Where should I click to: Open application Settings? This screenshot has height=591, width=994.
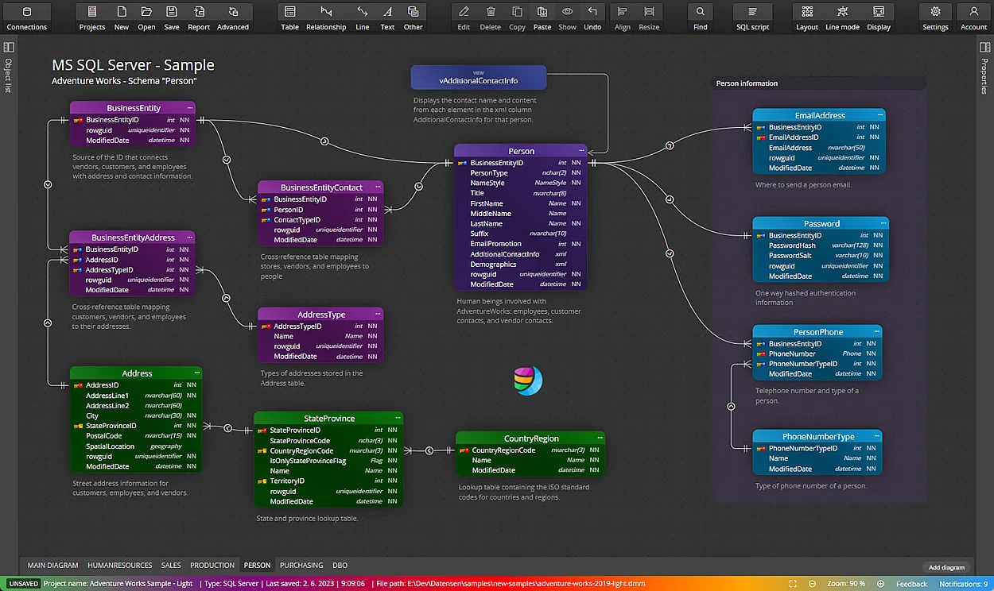tap(935, 18)
